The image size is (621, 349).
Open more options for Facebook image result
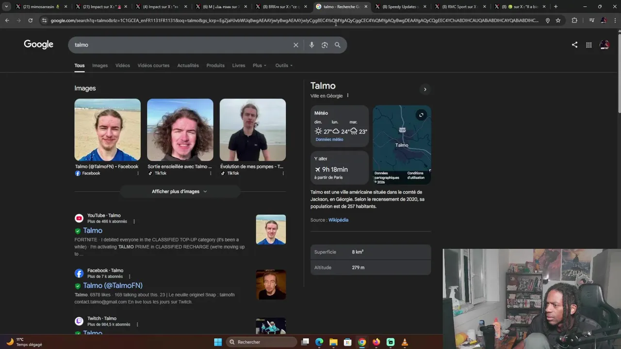pyautogui.click(x=138, y=173)
